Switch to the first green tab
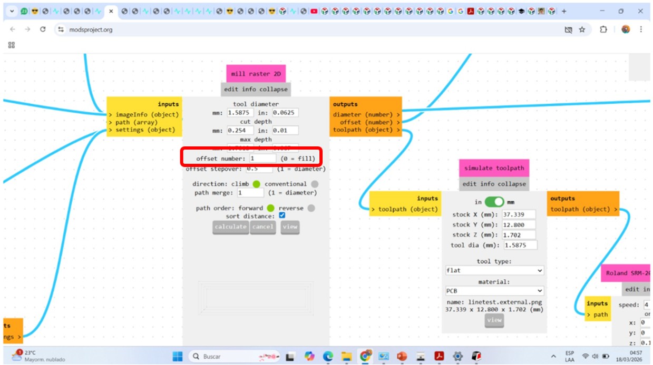Screen dimensions: 653x365 point(24,11)
